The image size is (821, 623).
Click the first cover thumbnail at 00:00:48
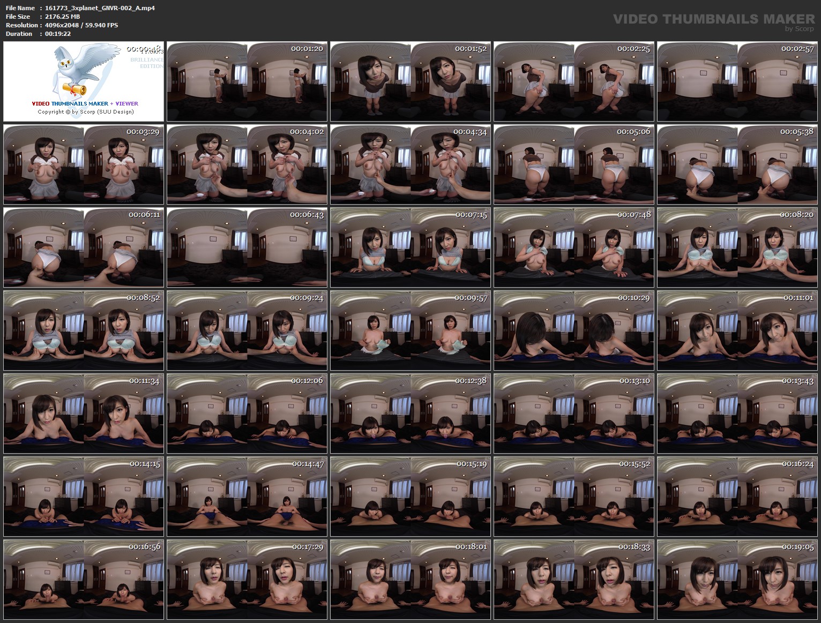[x=83, y=82]
